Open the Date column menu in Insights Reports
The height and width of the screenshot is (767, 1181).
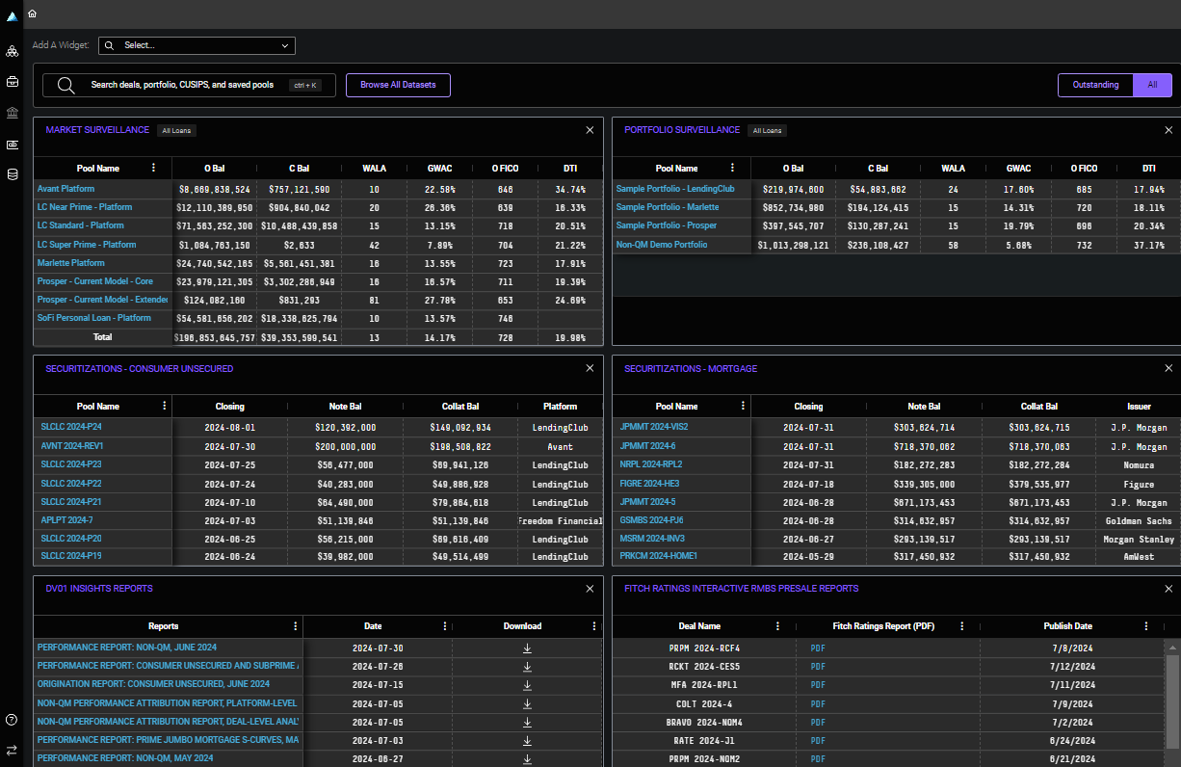coord(444,626)
